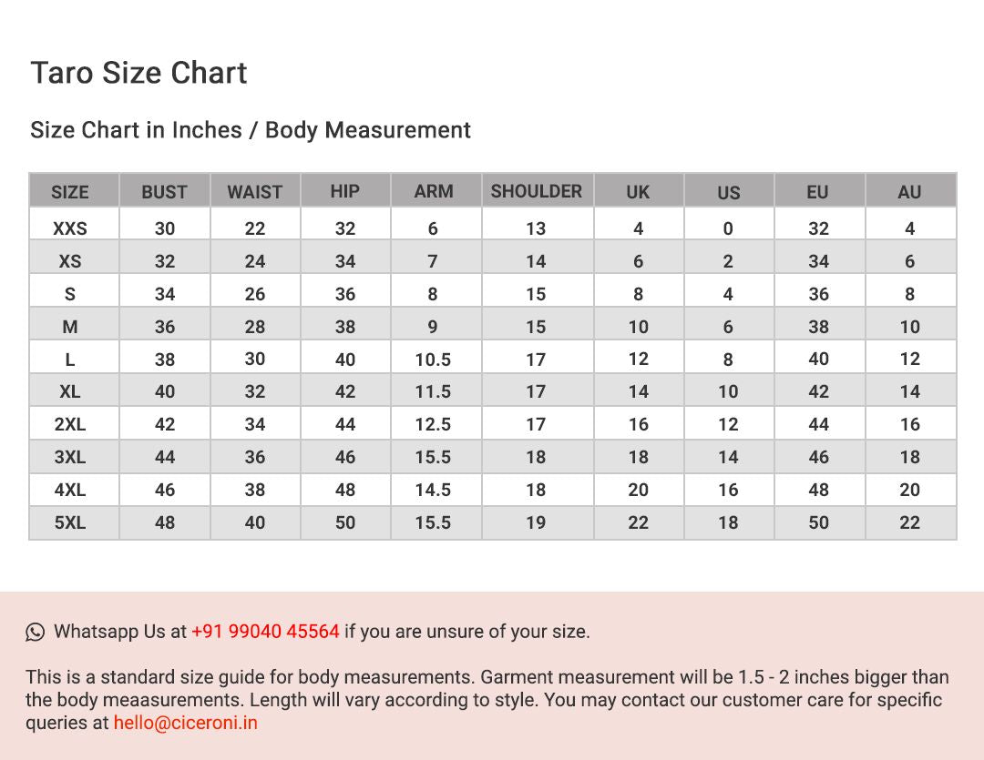Select the BUST column header
The height and width of the screenshot is (760, 984).
tap(164, 192)
